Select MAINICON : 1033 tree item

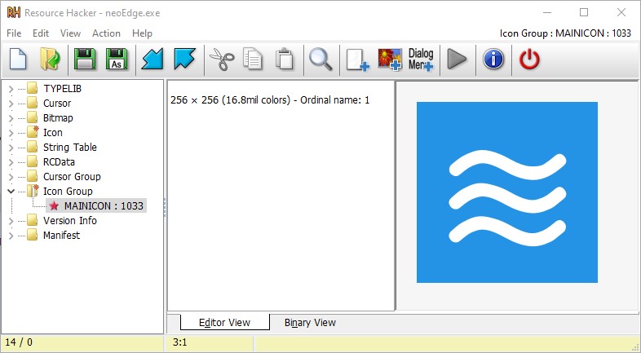click(x=96, y=206)
